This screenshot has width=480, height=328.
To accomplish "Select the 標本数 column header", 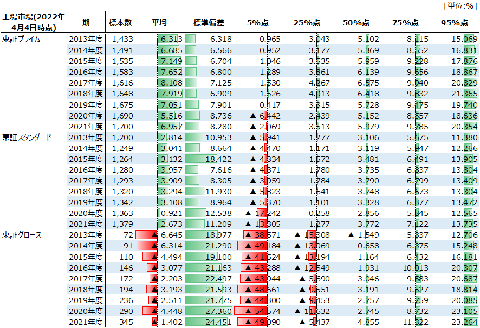I will point(120,23).
